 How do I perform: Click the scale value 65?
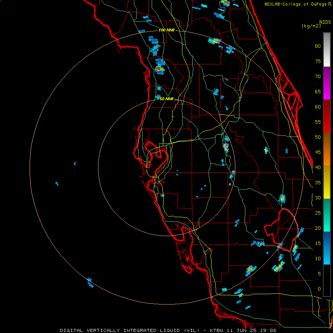(318, 92)
